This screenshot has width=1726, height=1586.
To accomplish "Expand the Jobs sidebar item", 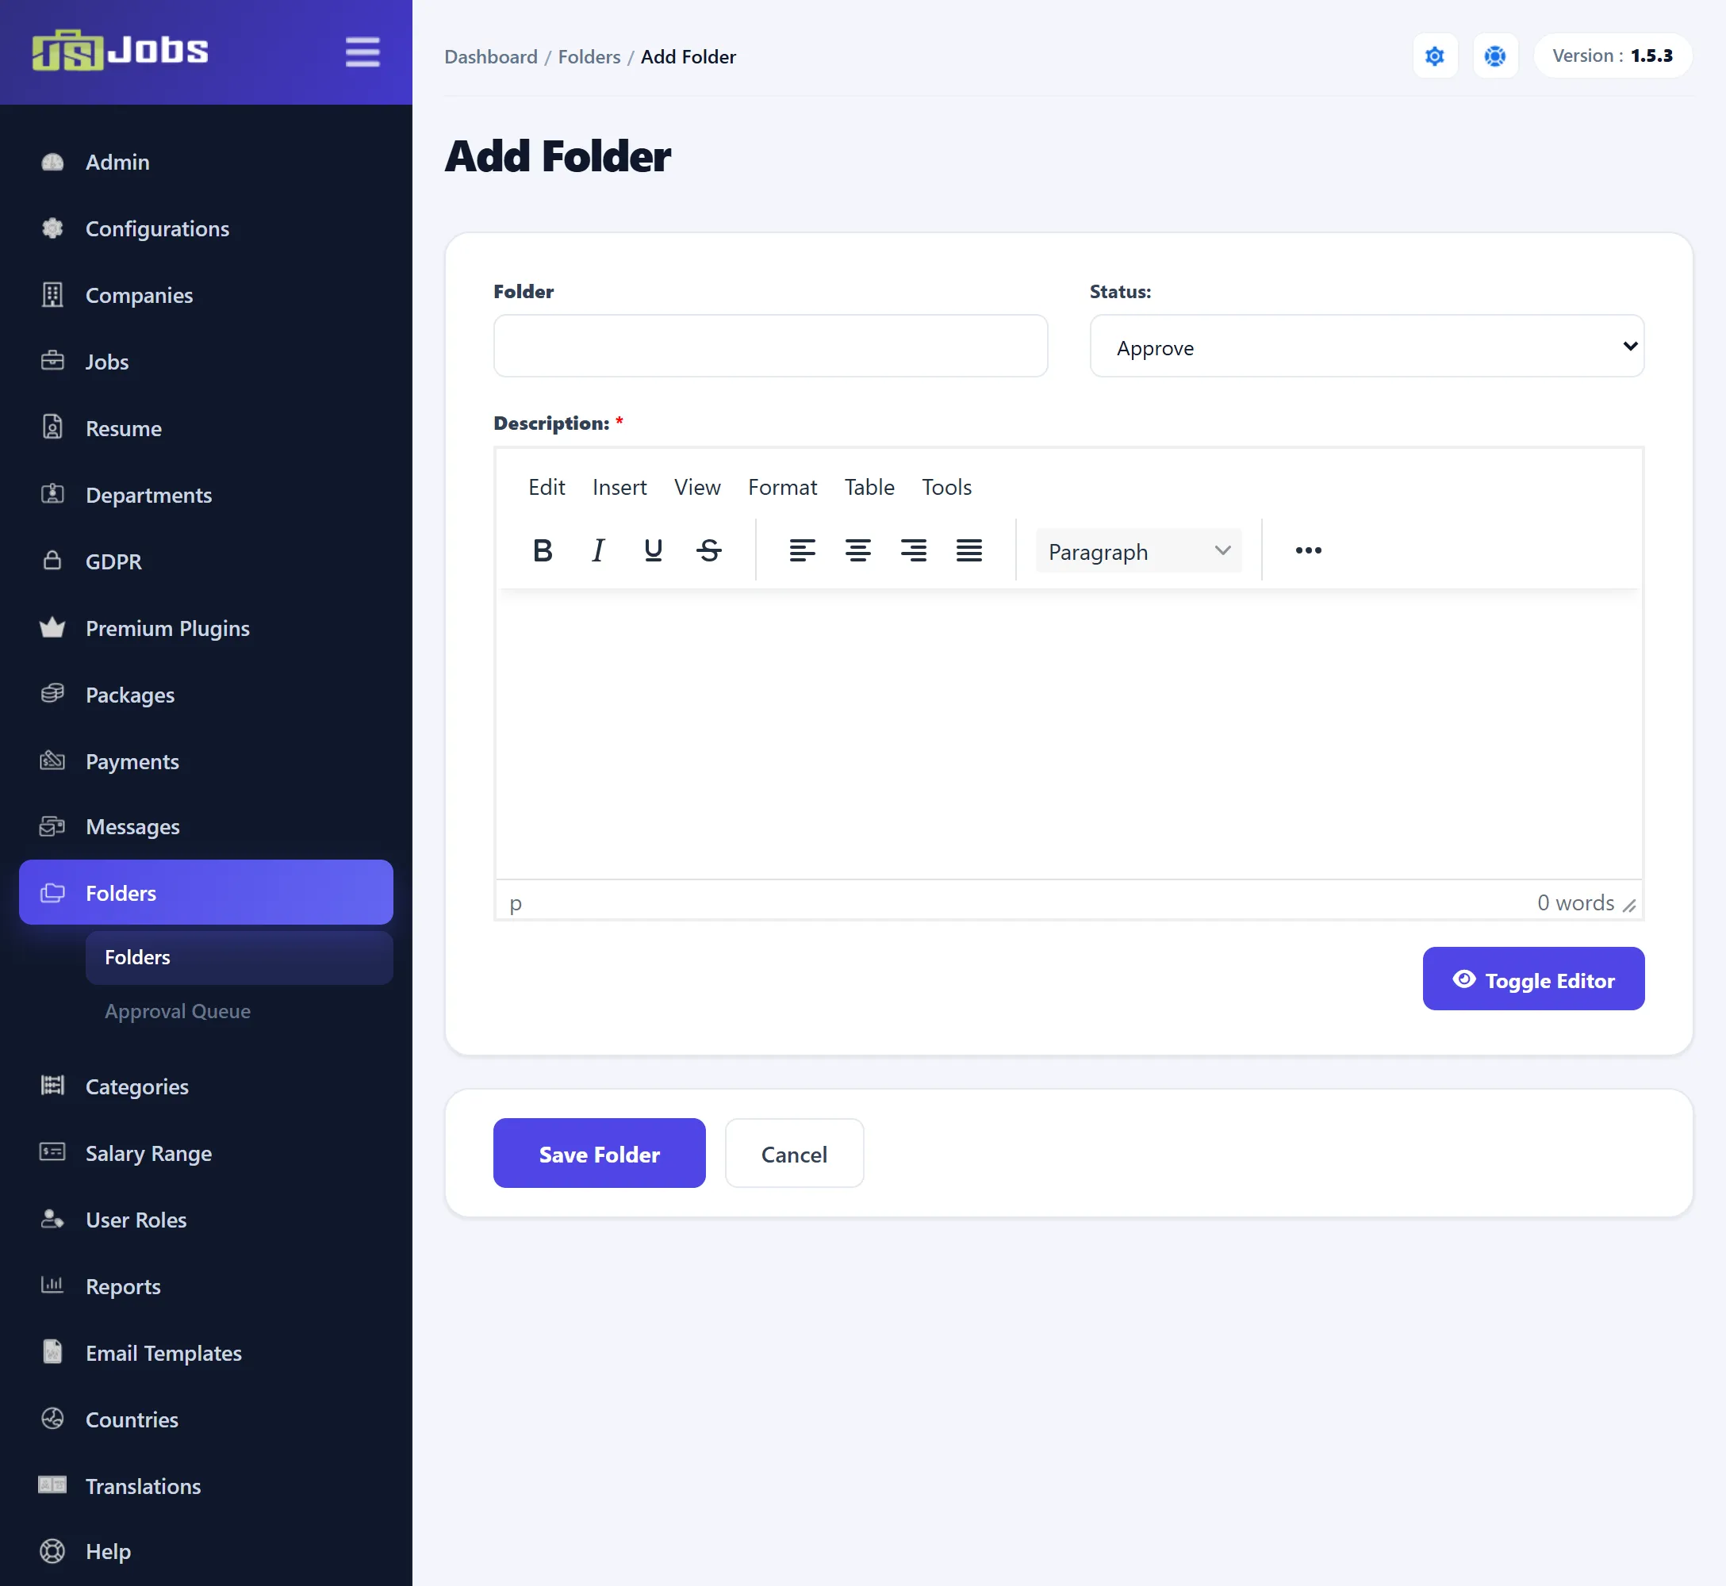I will (206, 362).
